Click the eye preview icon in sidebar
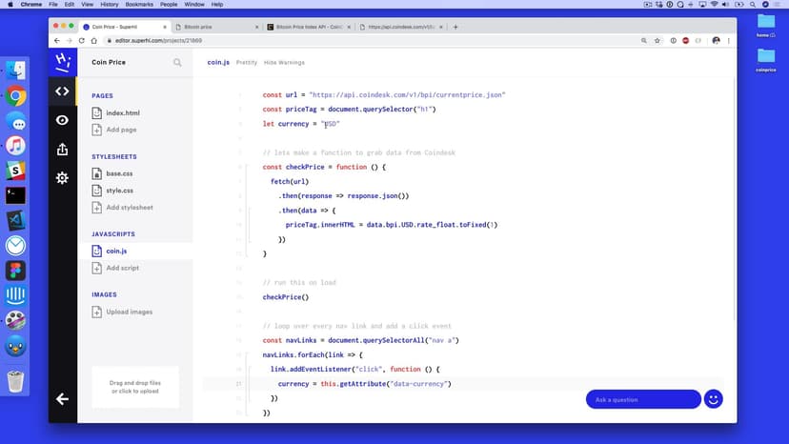Viewport: 789px width, 444px height. (62, 120)
